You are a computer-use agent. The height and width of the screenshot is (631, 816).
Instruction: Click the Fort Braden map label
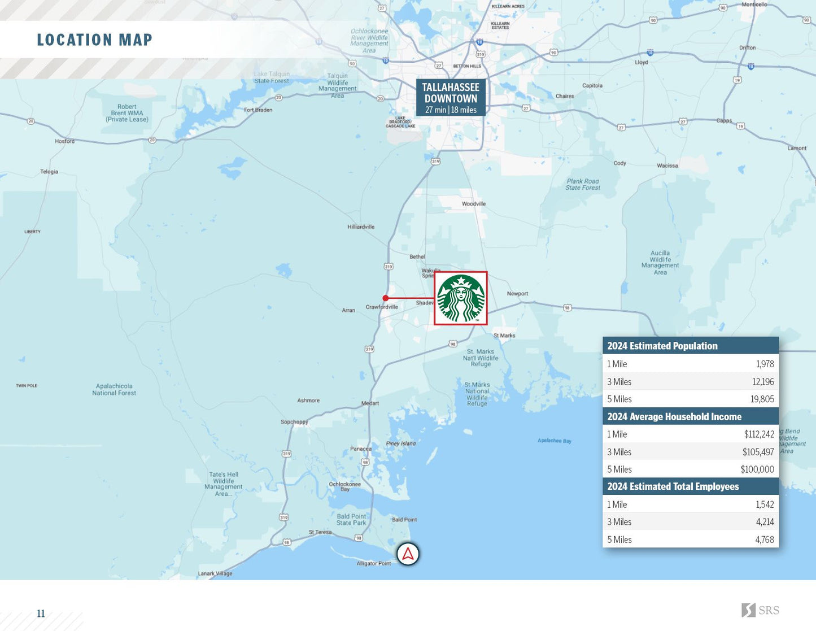coord(258,110)
